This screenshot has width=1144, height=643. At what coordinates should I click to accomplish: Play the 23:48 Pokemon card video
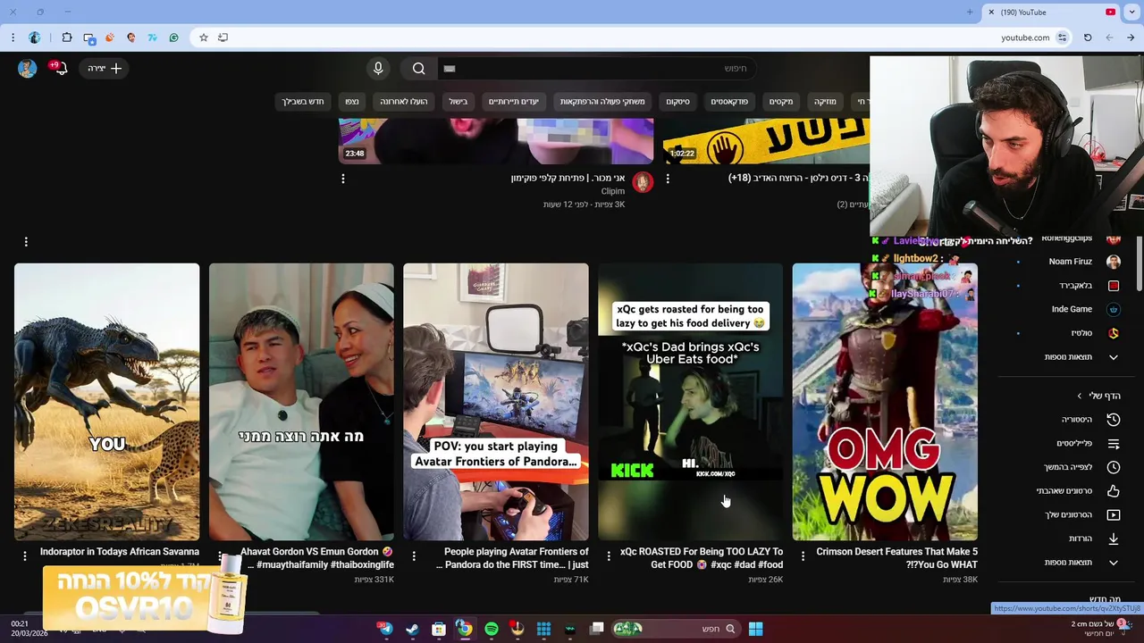pos(496,142)
